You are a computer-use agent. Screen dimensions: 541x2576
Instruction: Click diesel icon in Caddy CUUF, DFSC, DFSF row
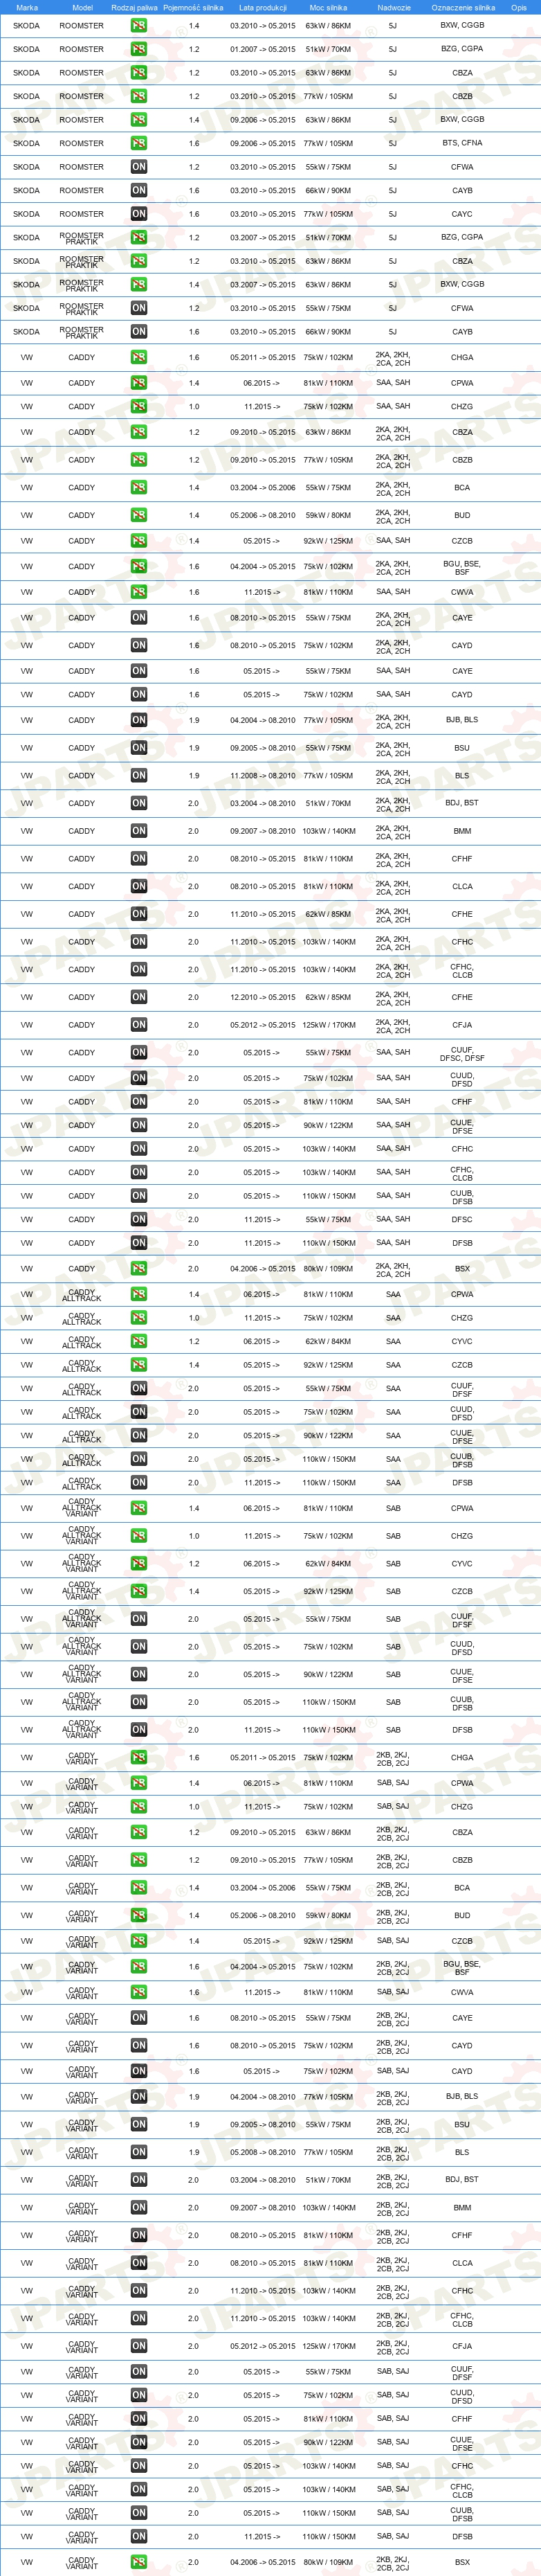click(x=139, y=1052)
